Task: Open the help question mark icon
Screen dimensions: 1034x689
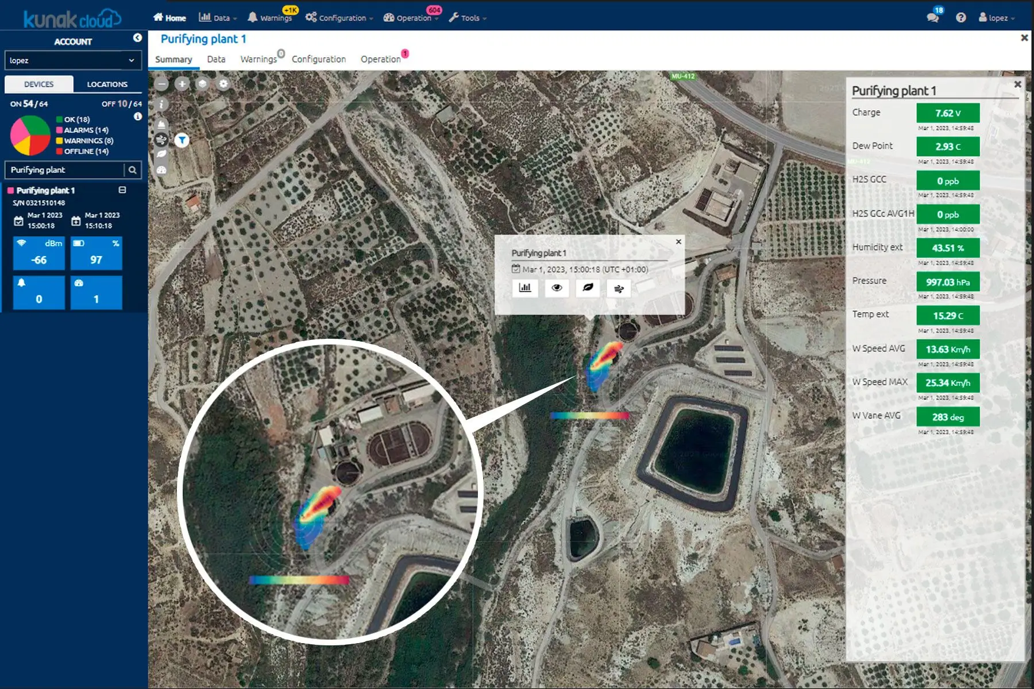Action: coord(961,18)
